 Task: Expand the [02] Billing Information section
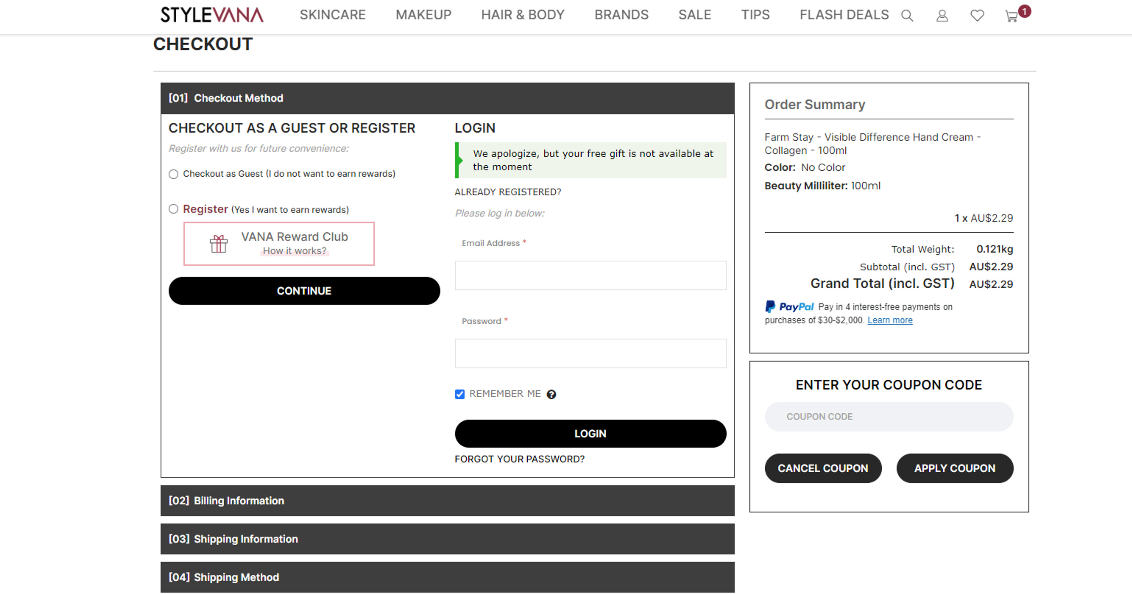[x=447, y=501]
